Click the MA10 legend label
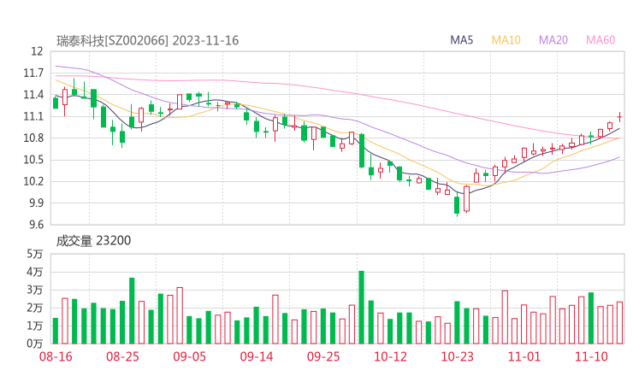This screenshot has width=633, height=376. click(x=506, y=40)
